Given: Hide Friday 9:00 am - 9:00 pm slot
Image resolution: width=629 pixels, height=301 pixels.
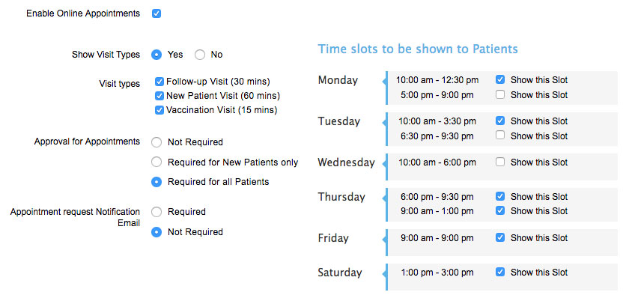Looking at the screenshot, I should 500,237.
